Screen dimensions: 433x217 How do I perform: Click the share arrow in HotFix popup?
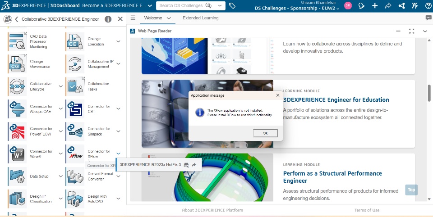click(x=194, y=165)
